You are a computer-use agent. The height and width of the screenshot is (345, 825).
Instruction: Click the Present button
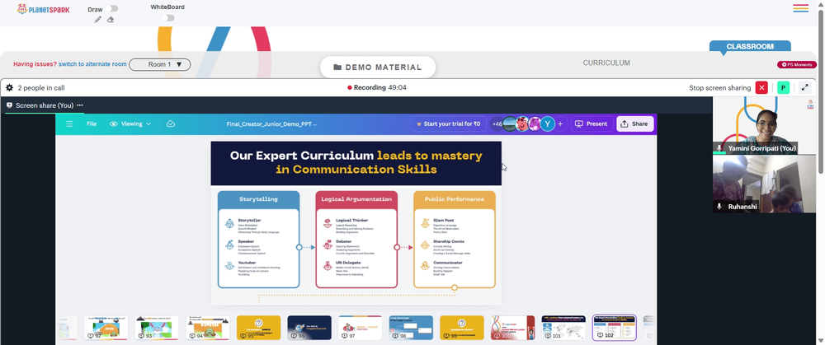[x=592, y=124]
